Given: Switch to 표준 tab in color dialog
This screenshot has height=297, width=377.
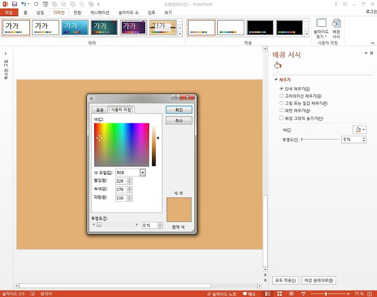Looking at the screenshot, I should 100,110.
